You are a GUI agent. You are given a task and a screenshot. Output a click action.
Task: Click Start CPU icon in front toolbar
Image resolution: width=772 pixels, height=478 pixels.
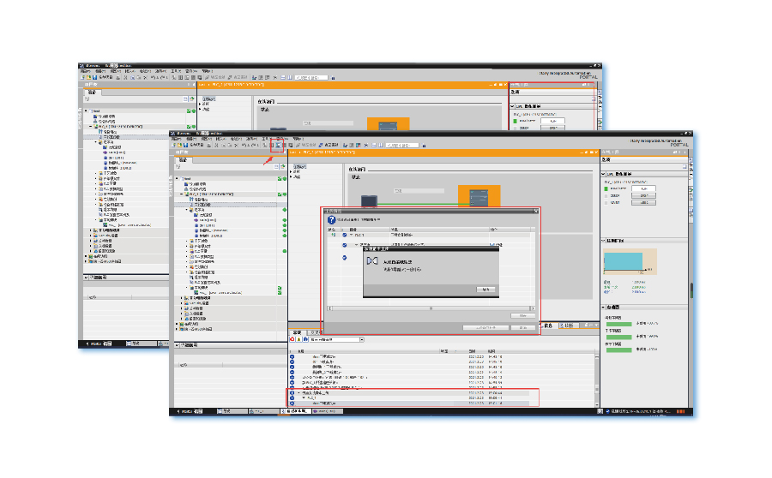(352, 146)
